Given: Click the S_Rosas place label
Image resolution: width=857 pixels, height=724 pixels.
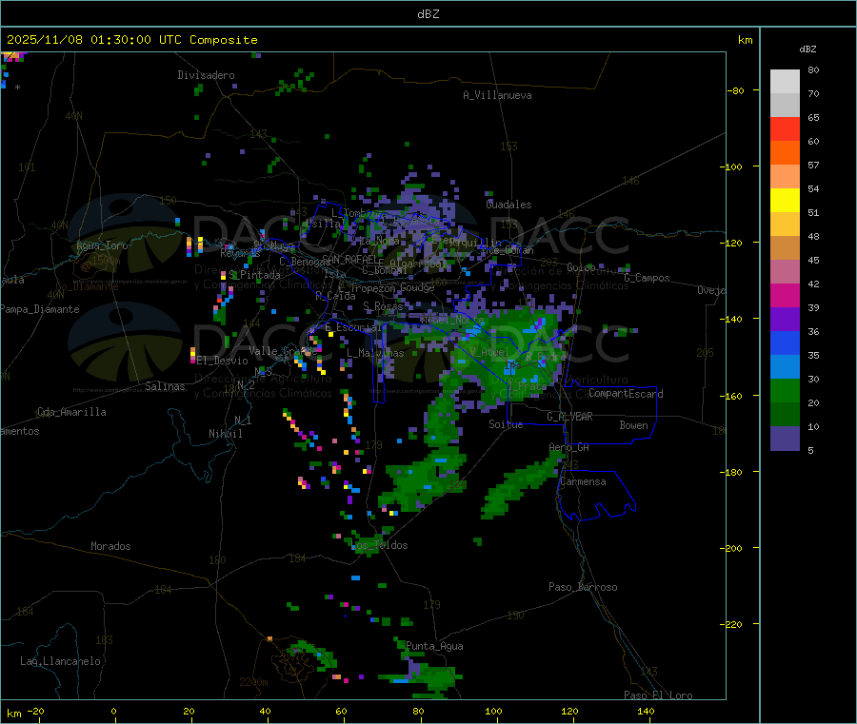Looking at the screenshot, I should pyautogui.click(x=383, y=306).
